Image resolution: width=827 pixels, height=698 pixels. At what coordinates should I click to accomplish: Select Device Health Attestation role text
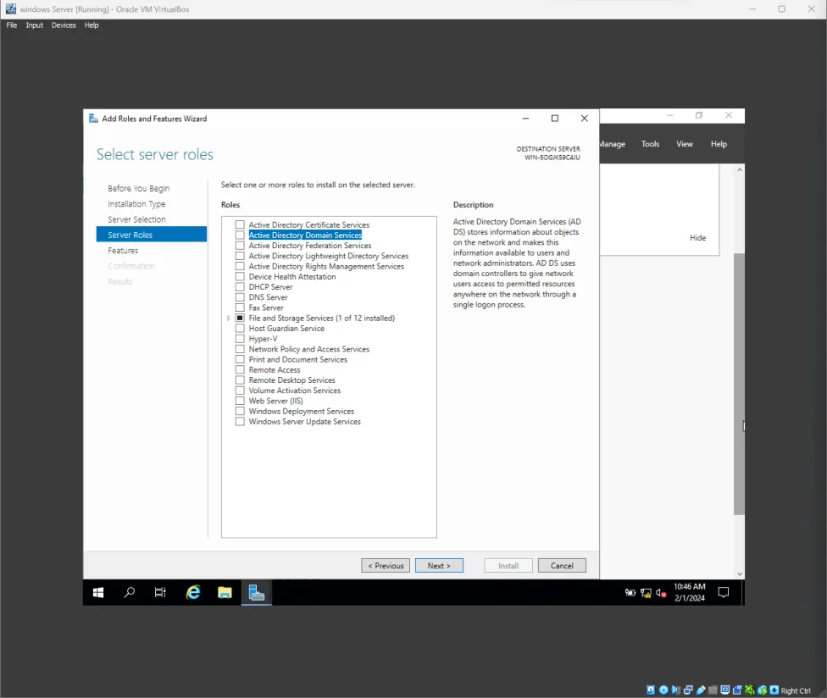(x=292, y=277)
